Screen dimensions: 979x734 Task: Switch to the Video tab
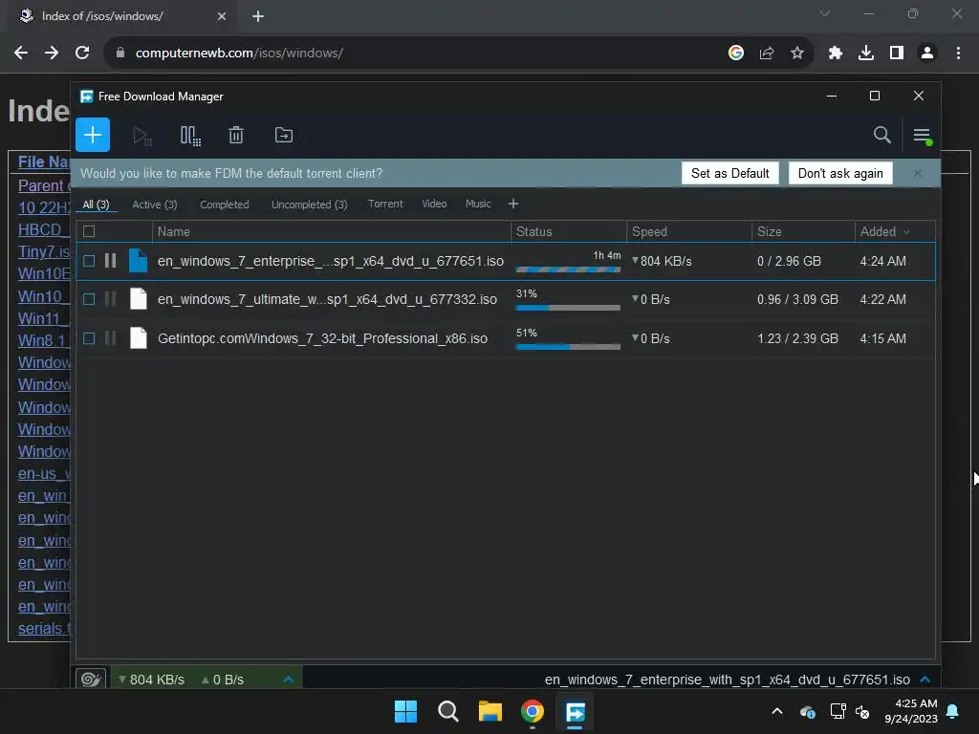[434, 205]
